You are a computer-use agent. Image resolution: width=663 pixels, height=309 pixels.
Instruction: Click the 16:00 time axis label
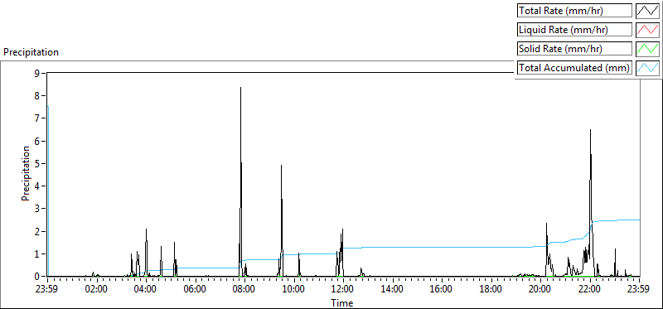tap(442, 290)
